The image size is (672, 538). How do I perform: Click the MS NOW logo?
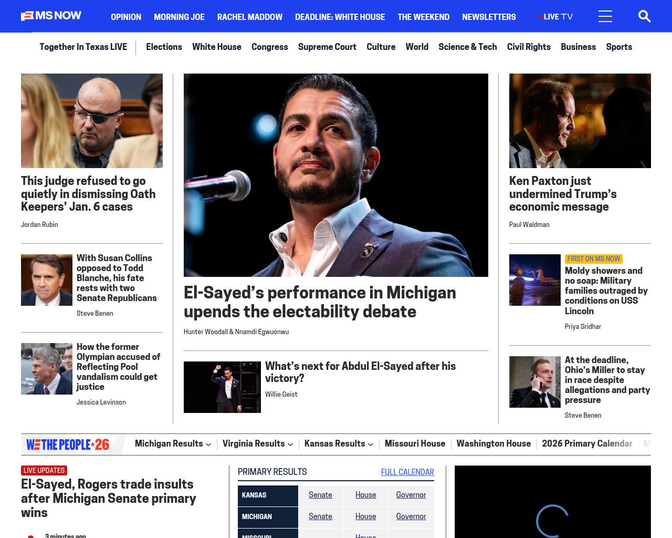tap(51, 16)
